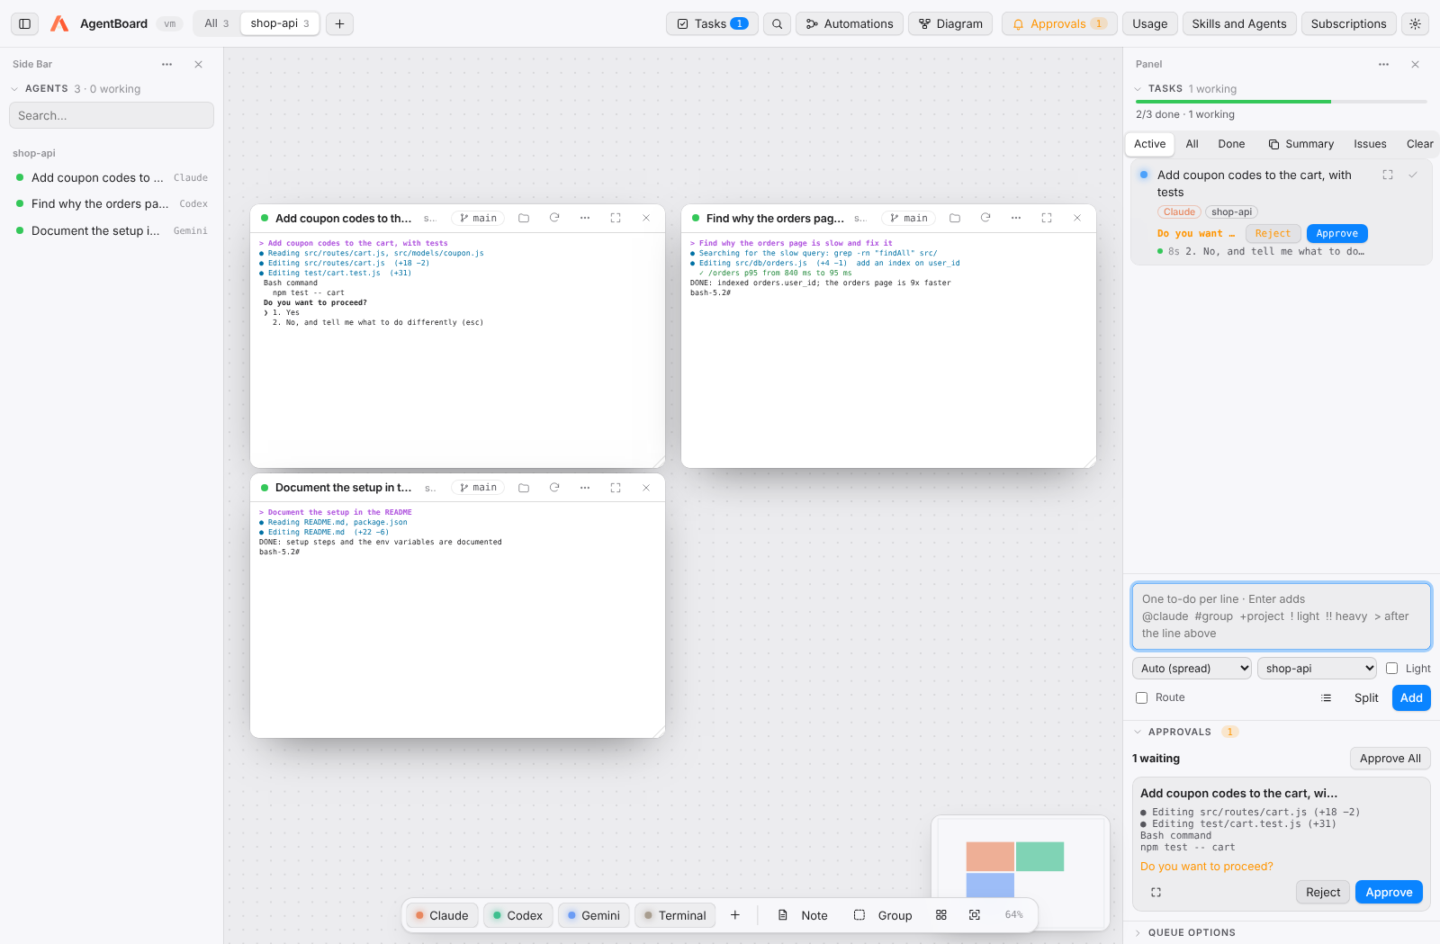Image resolution: width=1440 pixels, height=944 pixels.
Task: Click Reject in the approvals card
Action: (x=1323, y=892)
